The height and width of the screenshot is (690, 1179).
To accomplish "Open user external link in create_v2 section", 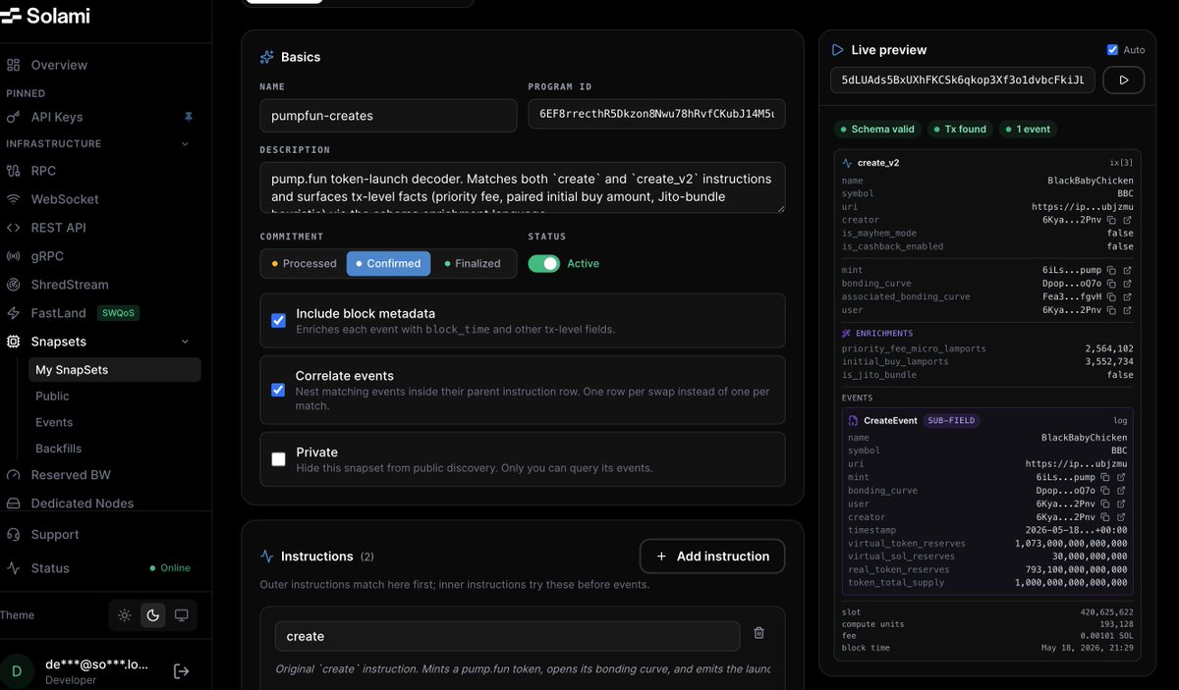I will click(x=1127, y=310).
